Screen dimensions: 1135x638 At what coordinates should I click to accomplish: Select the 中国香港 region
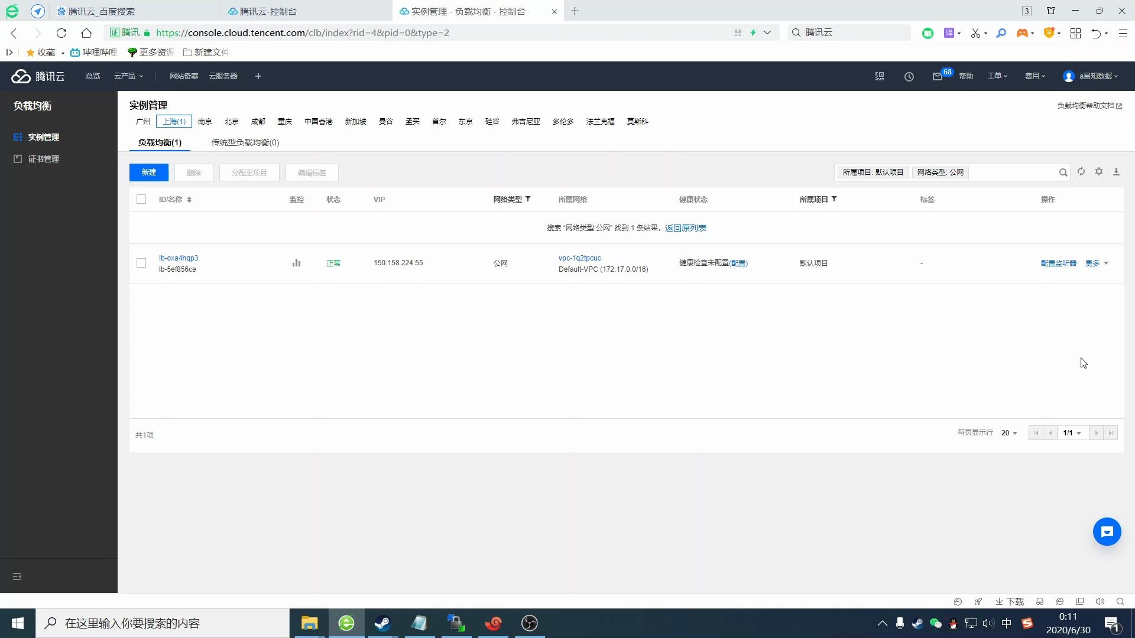pos(318,122)
